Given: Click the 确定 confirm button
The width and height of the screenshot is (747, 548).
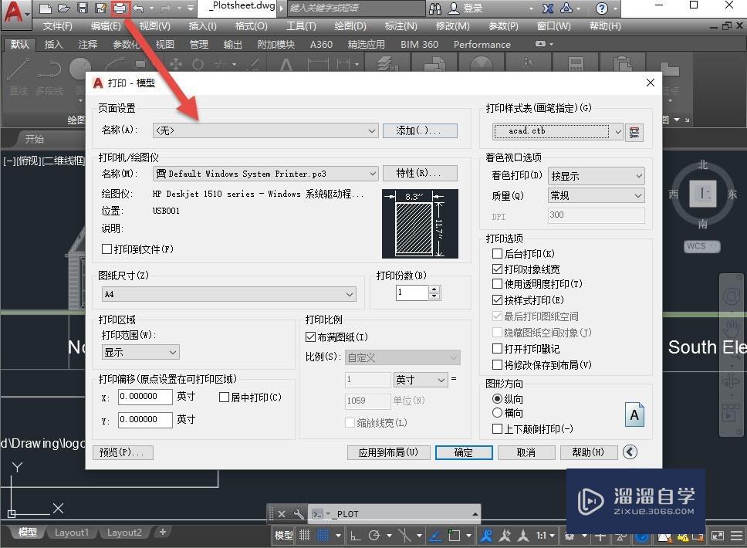Looking at the screenshot, I should pyautogui.click(x=463, y=452).
